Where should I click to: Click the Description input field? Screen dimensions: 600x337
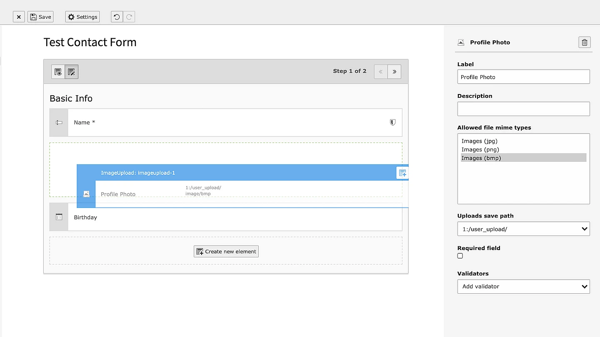tap(523, 109)
